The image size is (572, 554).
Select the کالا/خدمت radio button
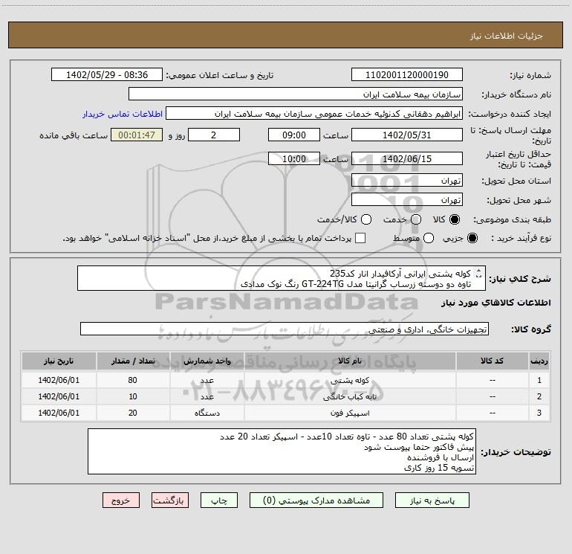tap(366, 219)
